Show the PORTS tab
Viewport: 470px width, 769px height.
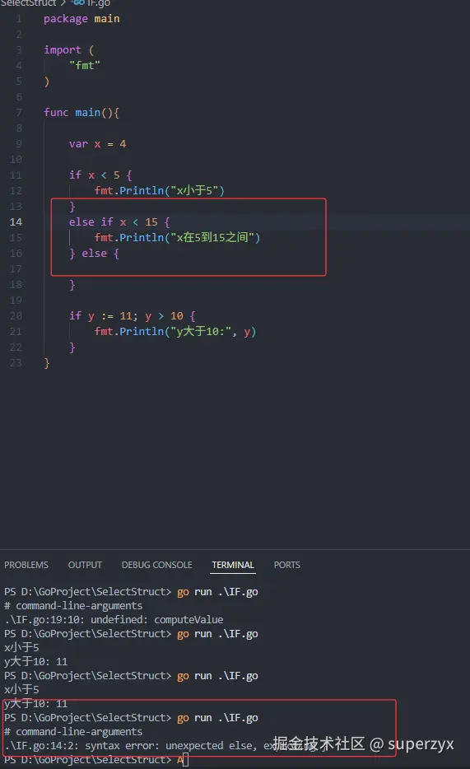[286, 565]
